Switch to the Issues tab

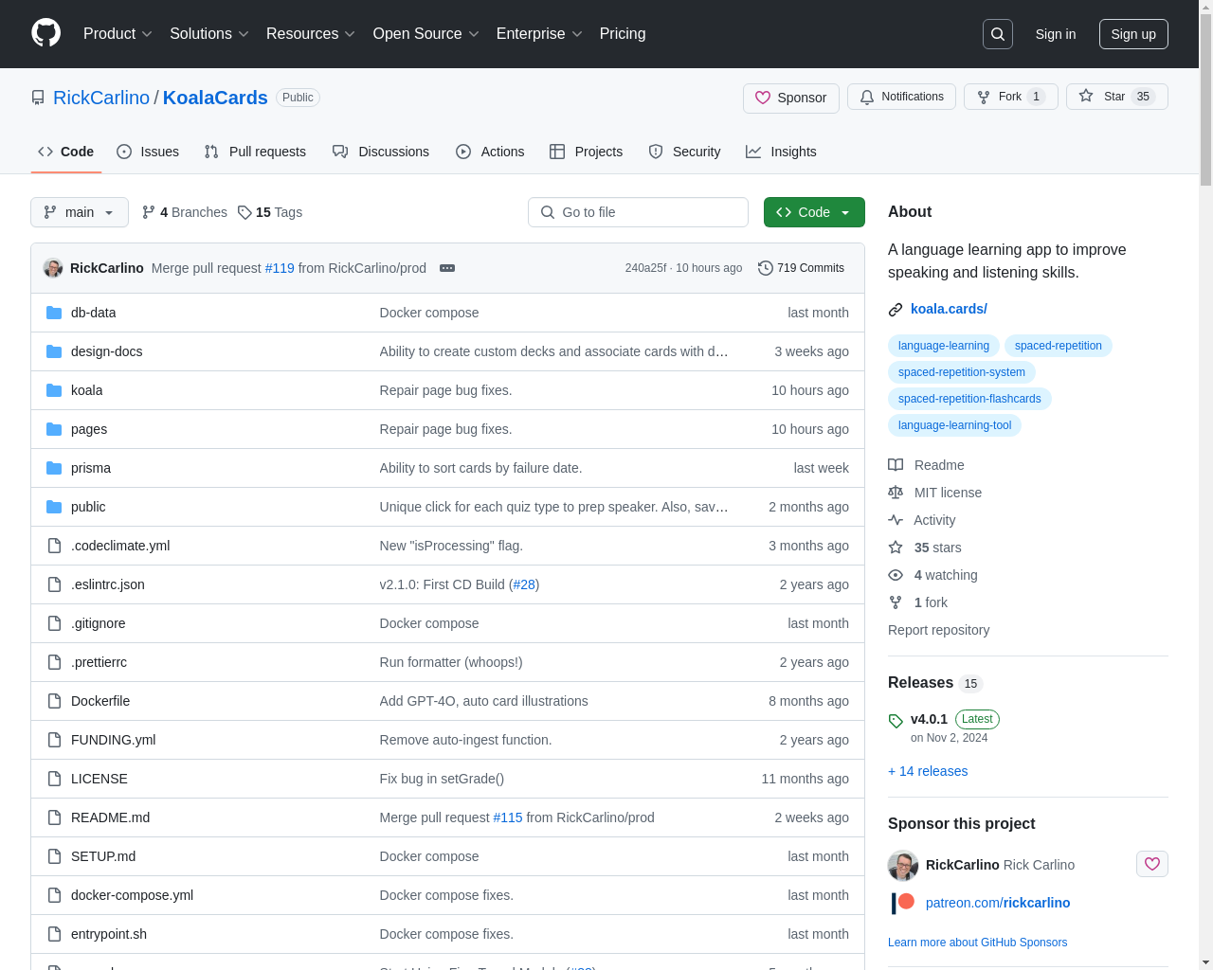coord(148,152)
